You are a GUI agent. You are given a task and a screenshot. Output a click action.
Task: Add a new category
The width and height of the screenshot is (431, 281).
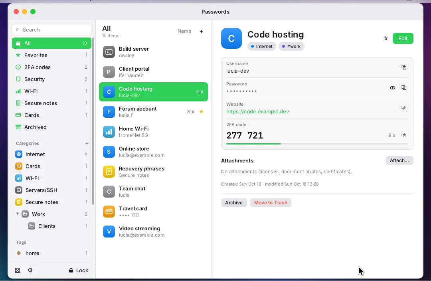(87, 144)
